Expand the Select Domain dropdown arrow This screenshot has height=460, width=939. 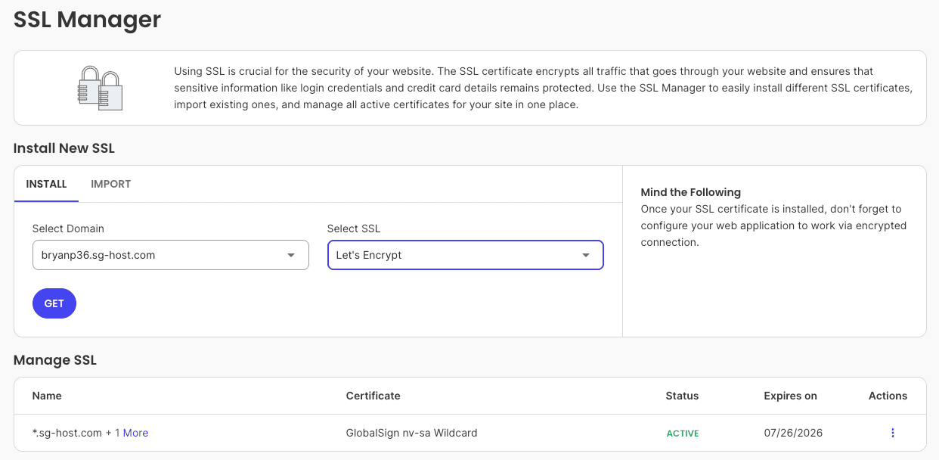click(x=291, y=255)
